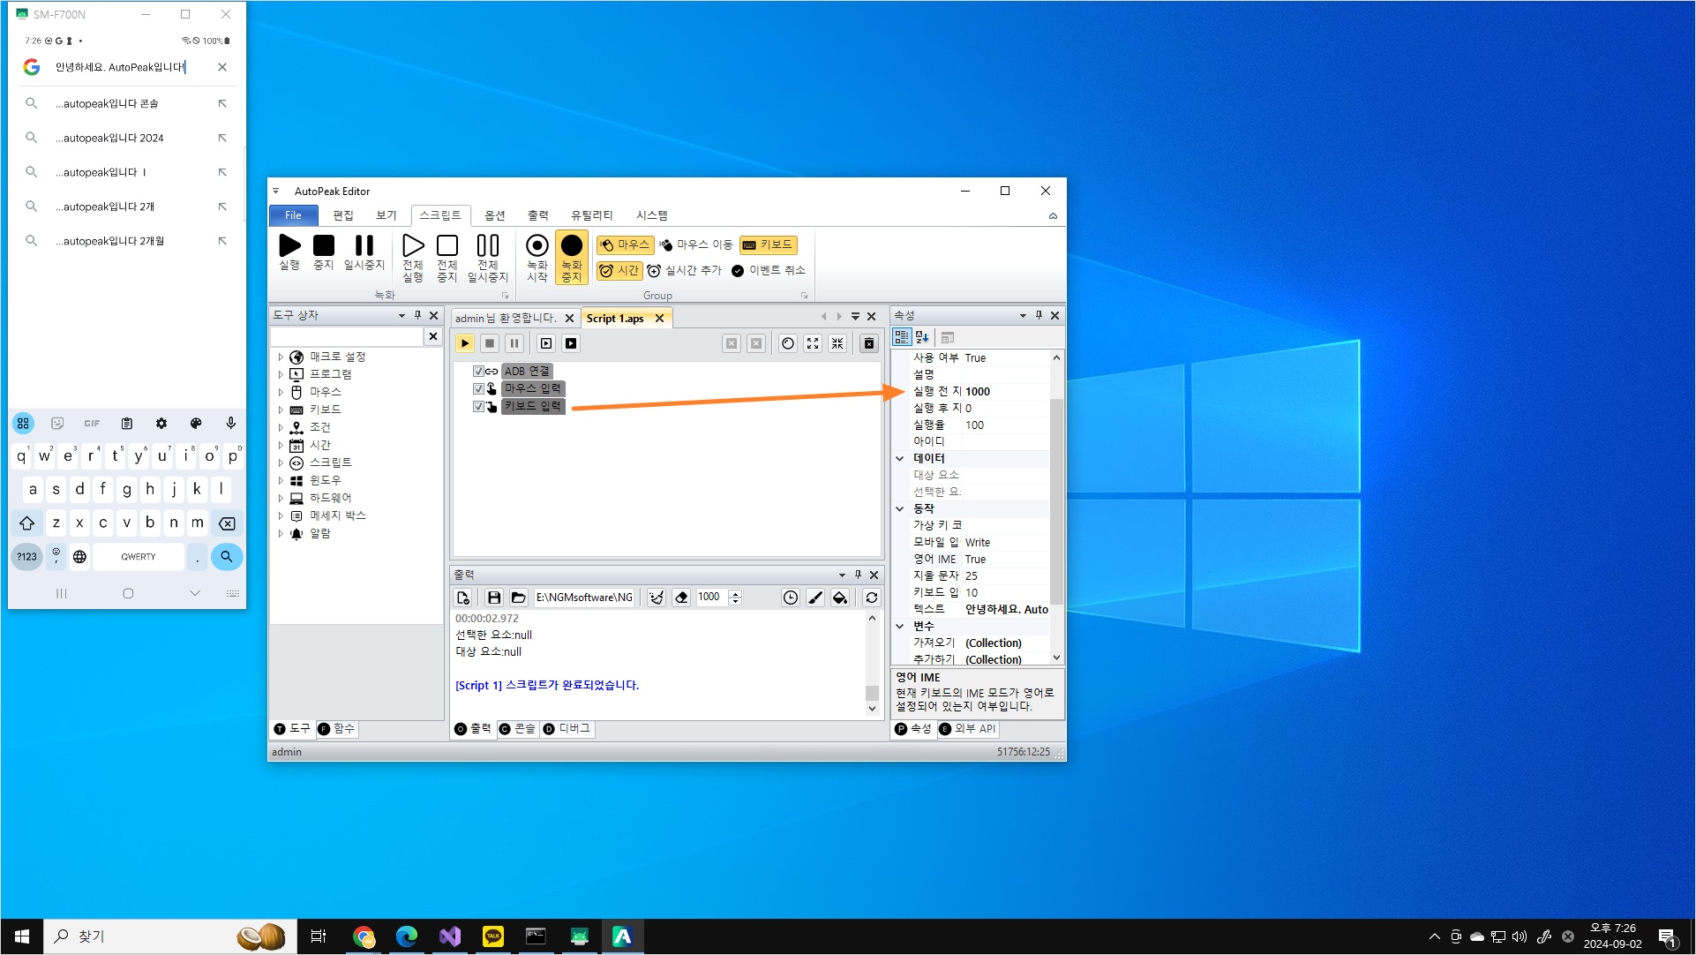This screenshot has height=955, width=1696.
Task: Click the 녹화 시작 record start icon
Action: tap(537, 245)
